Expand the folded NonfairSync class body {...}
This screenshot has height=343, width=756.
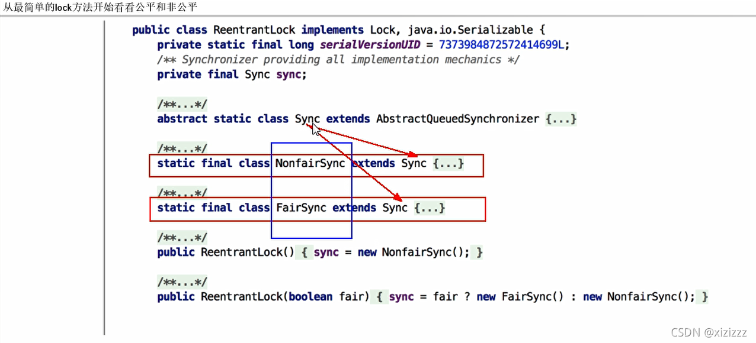[x=449, y=163]
